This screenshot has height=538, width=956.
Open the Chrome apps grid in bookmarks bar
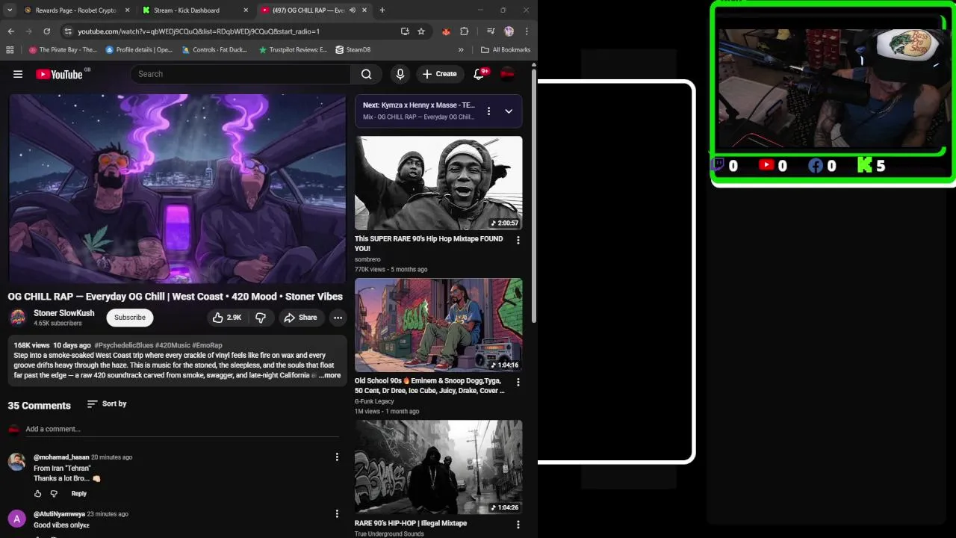[10, 50]
